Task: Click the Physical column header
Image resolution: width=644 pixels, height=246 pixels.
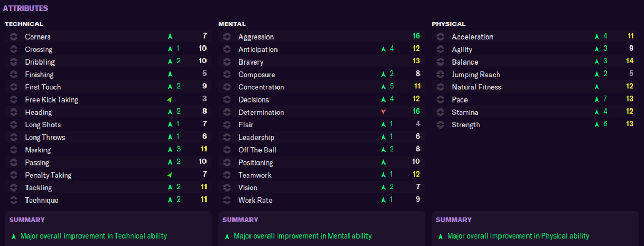Action: click(x=449, y=24)
